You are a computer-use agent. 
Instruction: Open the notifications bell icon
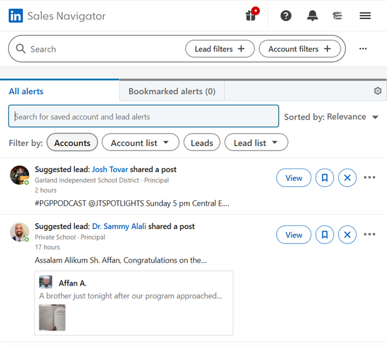(312, 15)
